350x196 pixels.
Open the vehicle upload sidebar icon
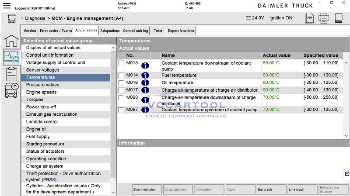click(11, 90)
